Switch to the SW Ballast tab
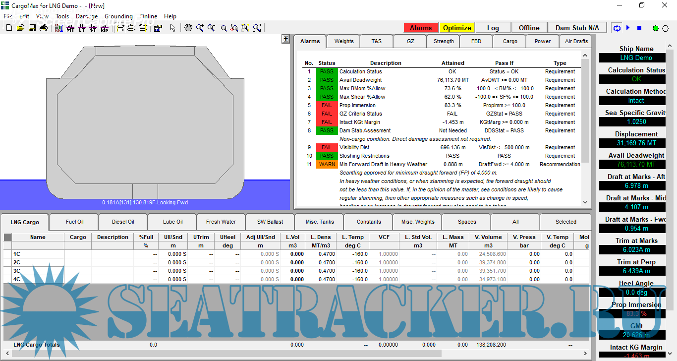 270,222
